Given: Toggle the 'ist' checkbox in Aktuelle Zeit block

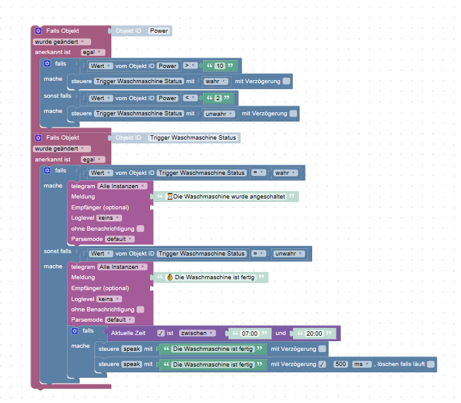Looking at the screenshot, I should coord(160,333).
